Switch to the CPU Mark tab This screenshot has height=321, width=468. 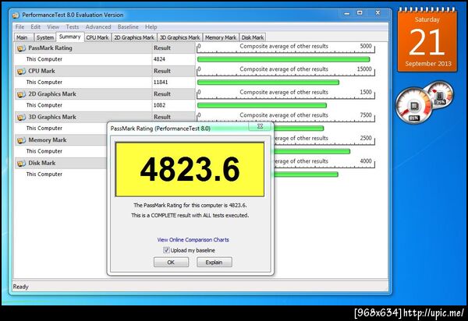[97, 37]
